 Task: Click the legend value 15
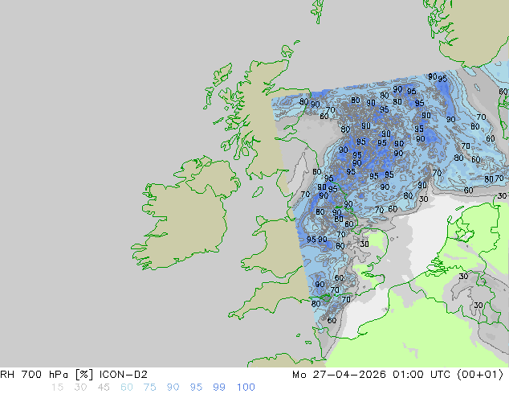pos(57,388)
